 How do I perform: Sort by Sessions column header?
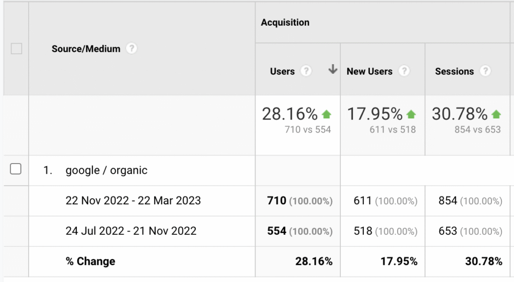pos(454,71)
